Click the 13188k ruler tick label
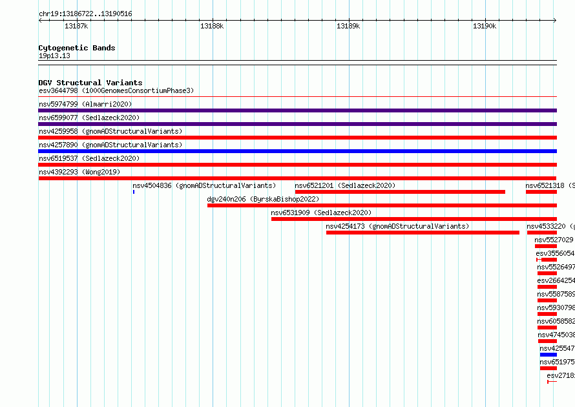 (x=212, y=26)
